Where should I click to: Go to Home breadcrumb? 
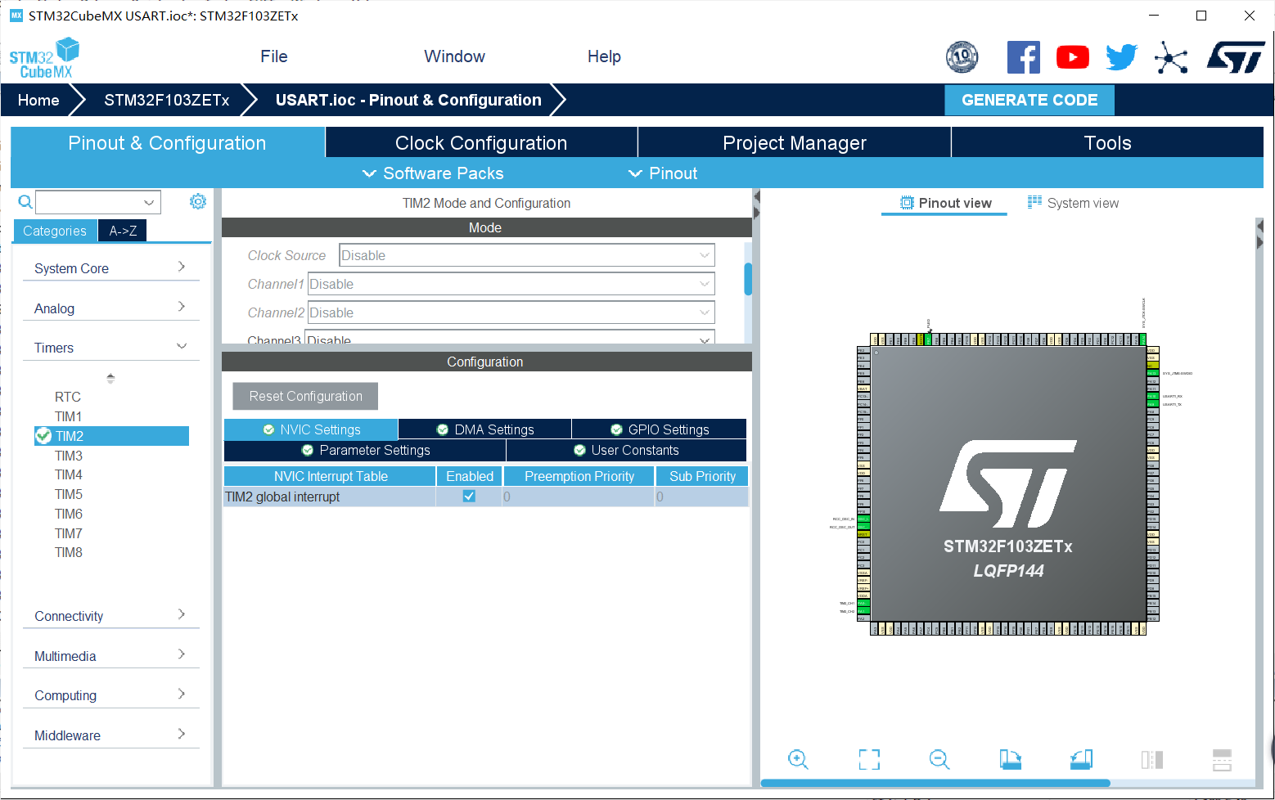(38, 100)
